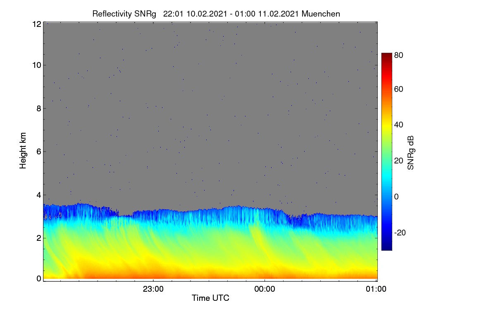Click the colorbar value 60
This screenshot has height=331, width=496.
click(x=399, y=89)
